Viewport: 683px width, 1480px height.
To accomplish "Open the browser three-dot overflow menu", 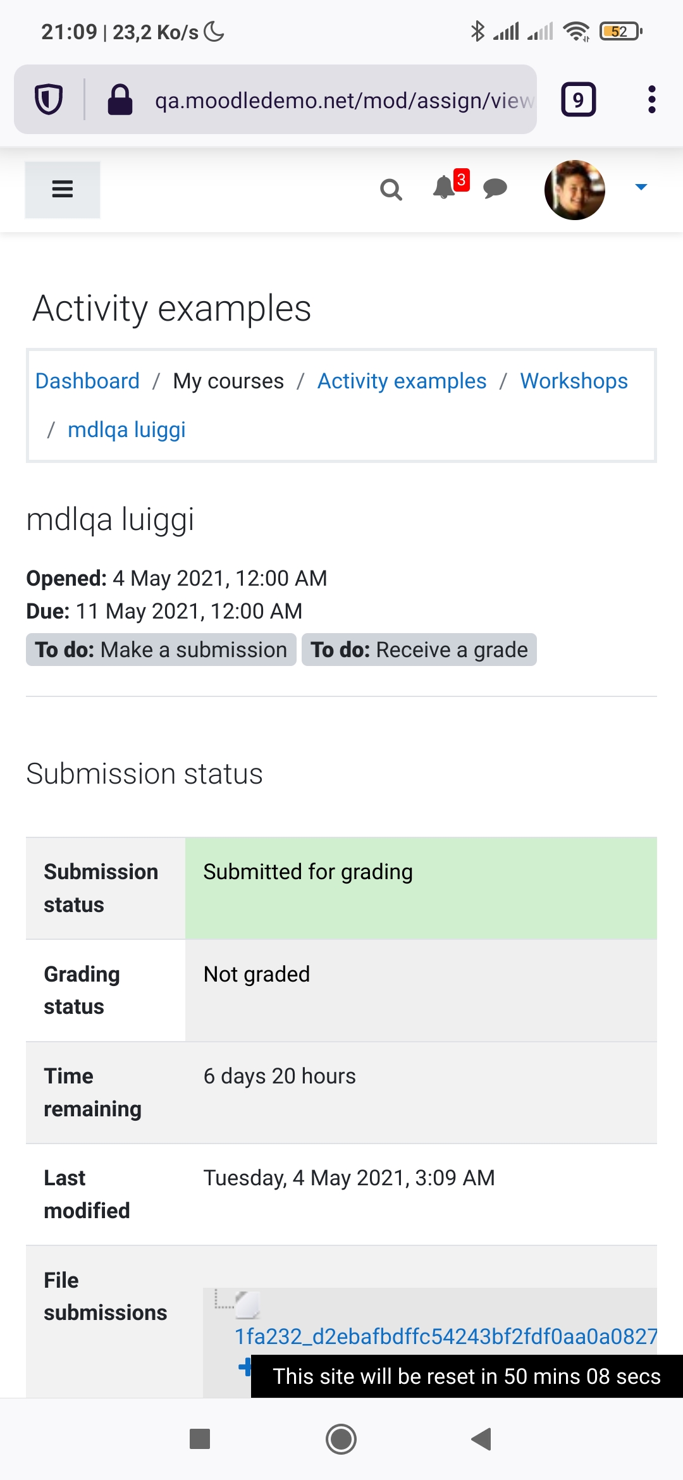I will coord(652,99).
